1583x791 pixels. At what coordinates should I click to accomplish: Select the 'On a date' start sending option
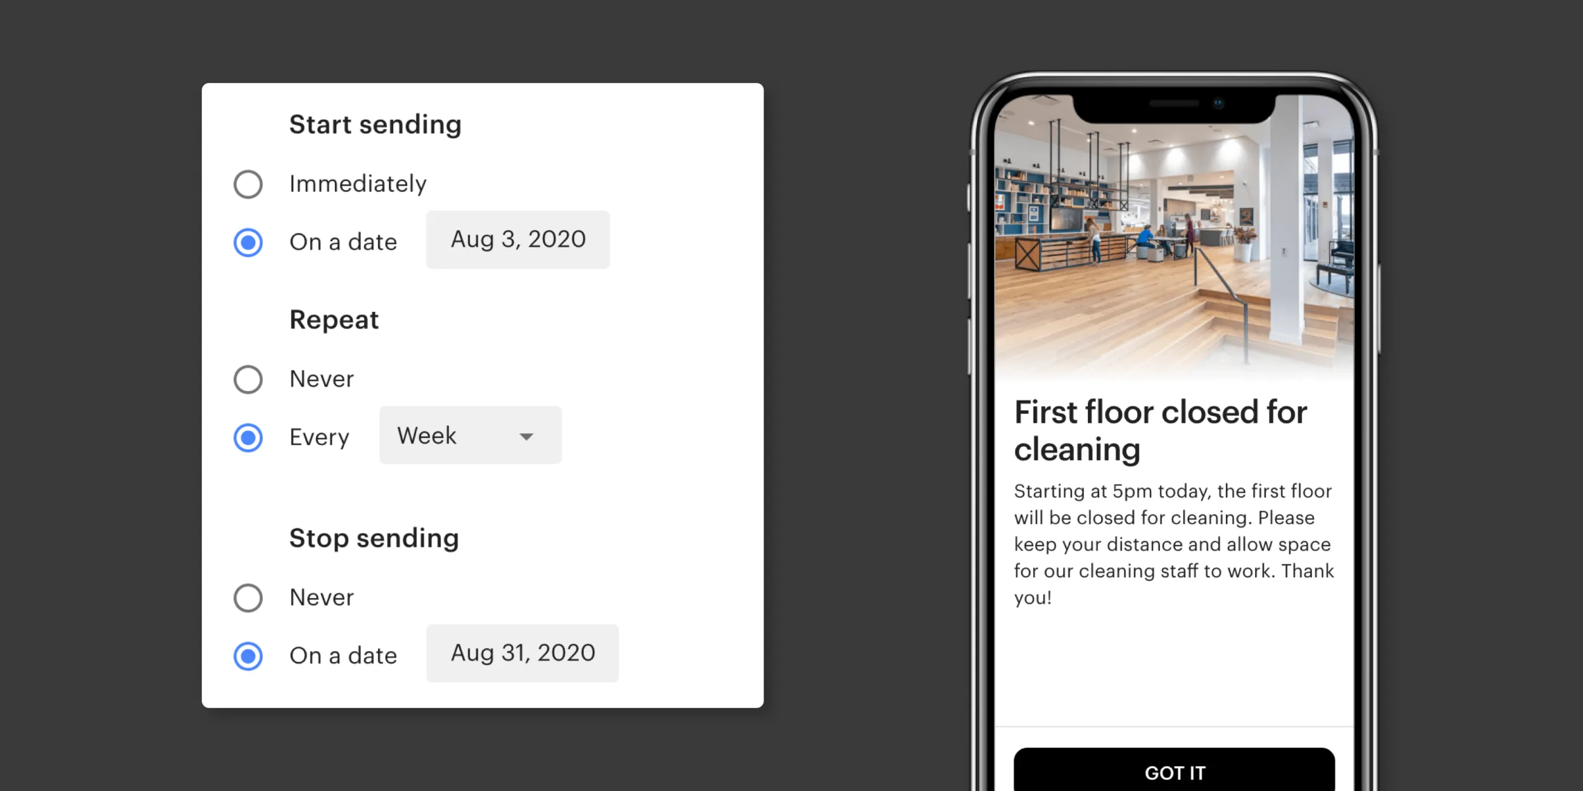click(248, 240)
